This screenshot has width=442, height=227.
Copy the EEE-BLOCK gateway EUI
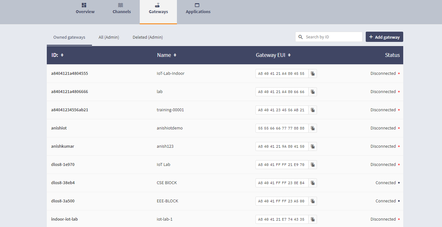(313, 201)
